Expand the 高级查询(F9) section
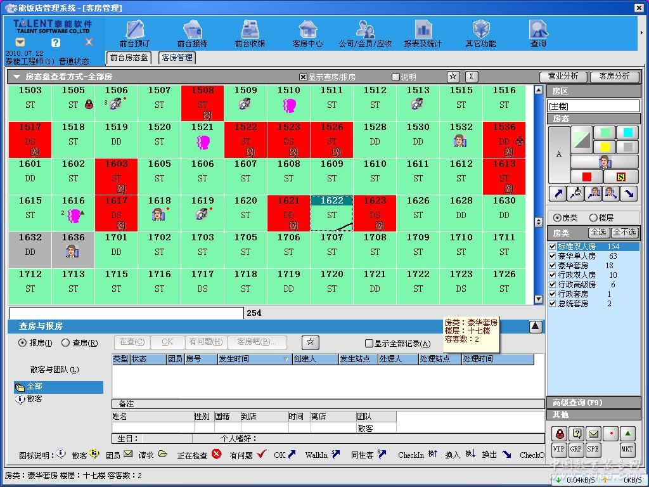Image resolution: width=649 pixels, height=487 pixels. 594,403
